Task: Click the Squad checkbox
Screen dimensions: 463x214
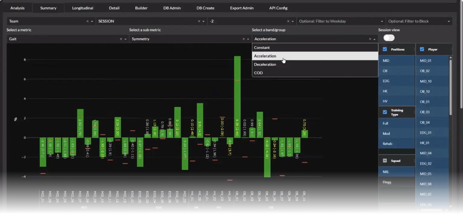Action: pyautogui.click(x=385, y=161)
